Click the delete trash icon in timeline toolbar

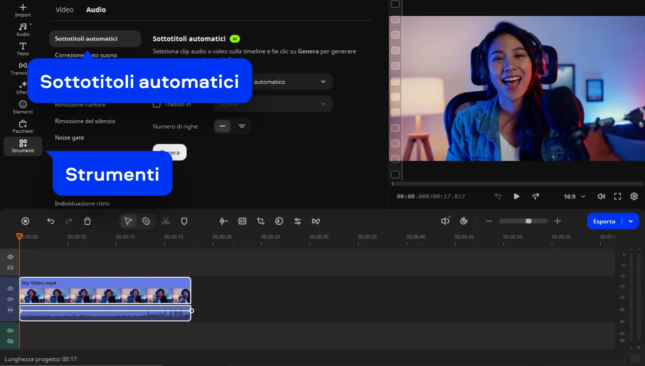[87, 221]
